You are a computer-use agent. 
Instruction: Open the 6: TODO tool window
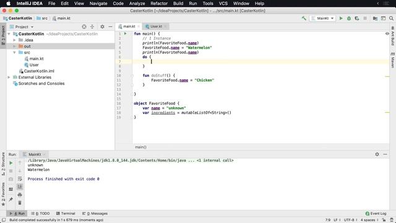40,213
